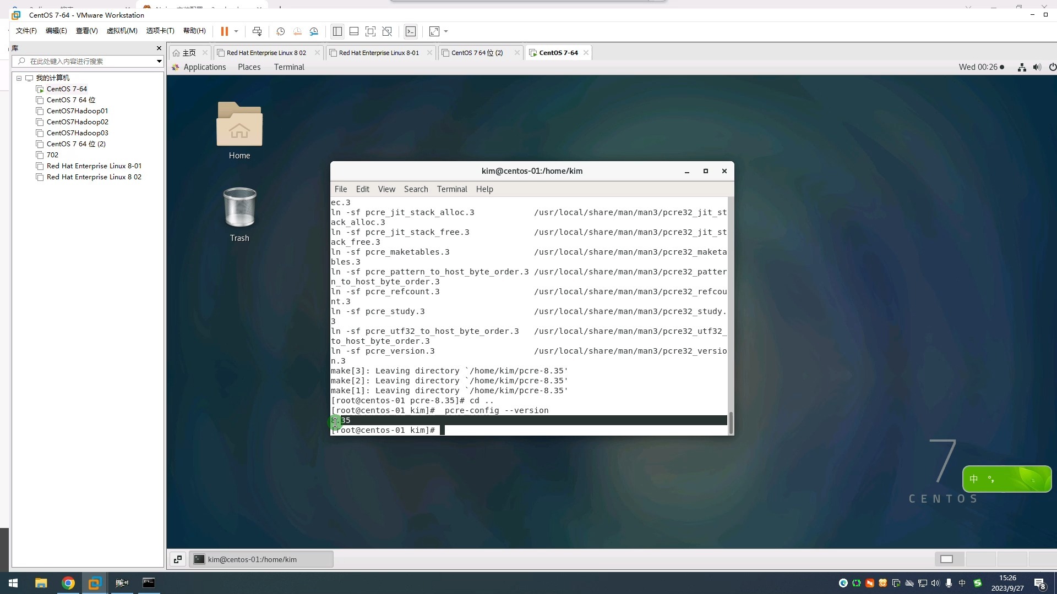Click Send Ctrl+Alt+Del toolbar icon
The height and width of the screenshot is (594, 1057).
[x=257, y=31]
